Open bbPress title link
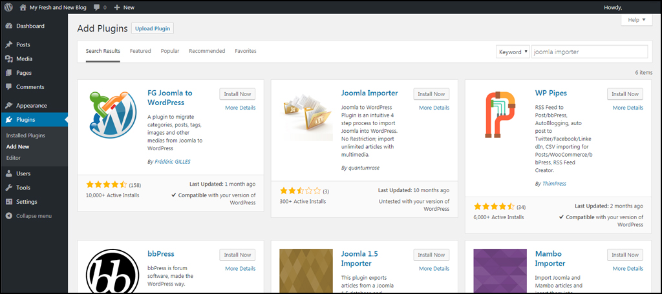The width and height of the screenshot is (662, 294). (x=161, y=254)
